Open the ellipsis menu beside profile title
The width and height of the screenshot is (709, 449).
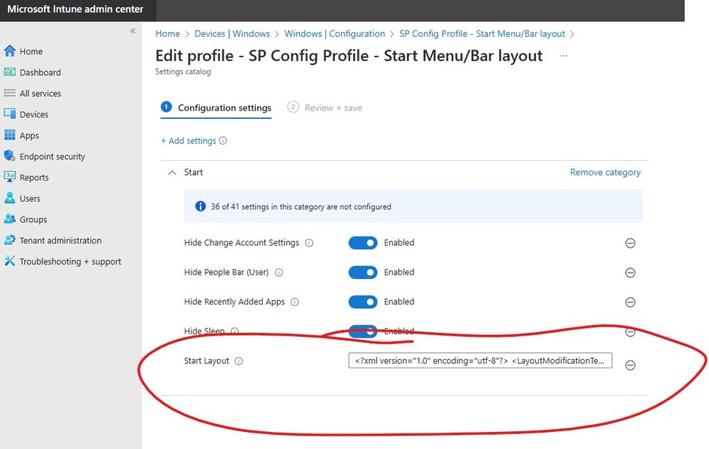click(x=564, y=55)
